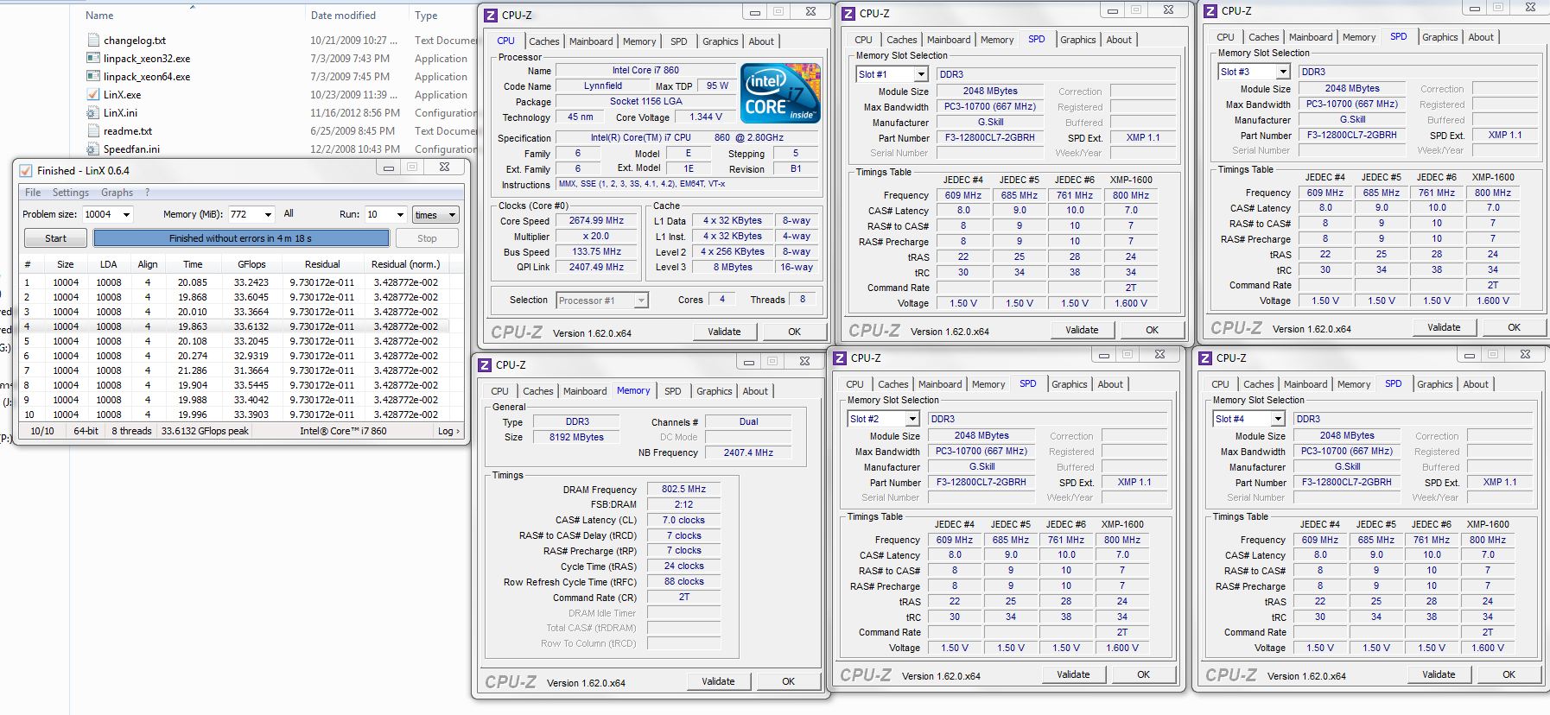Select the LinX.exe checkmark icon

(93, 94)
